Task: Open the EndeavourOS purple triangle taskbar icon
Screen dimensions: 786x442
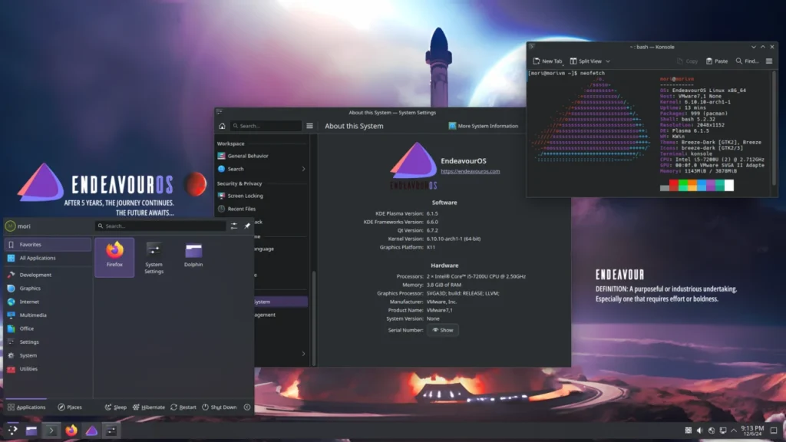Action: click(x=91, y=430)
